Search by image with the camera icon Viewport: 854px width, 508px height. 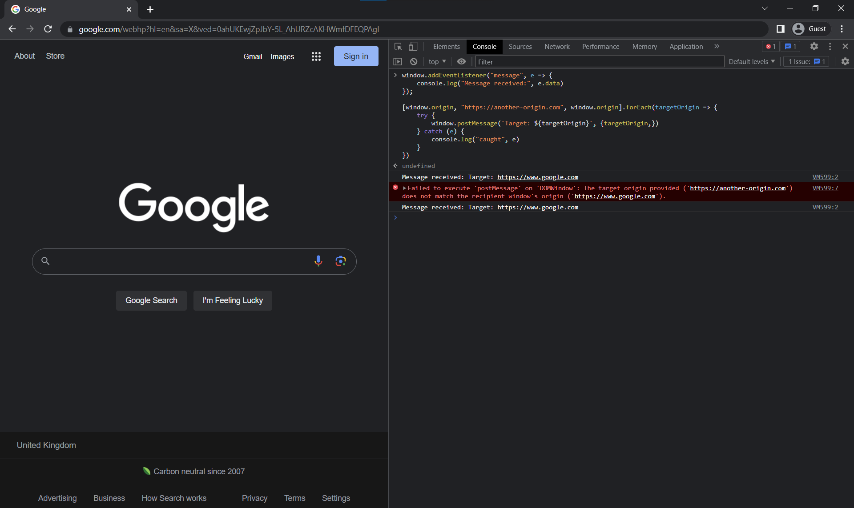pos(340,261)
